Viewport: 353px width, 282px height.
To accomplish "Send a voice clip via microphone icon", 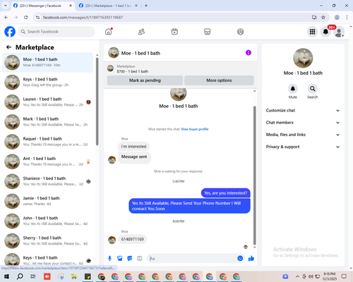I will pyautogui.click(x=109, y=259).
